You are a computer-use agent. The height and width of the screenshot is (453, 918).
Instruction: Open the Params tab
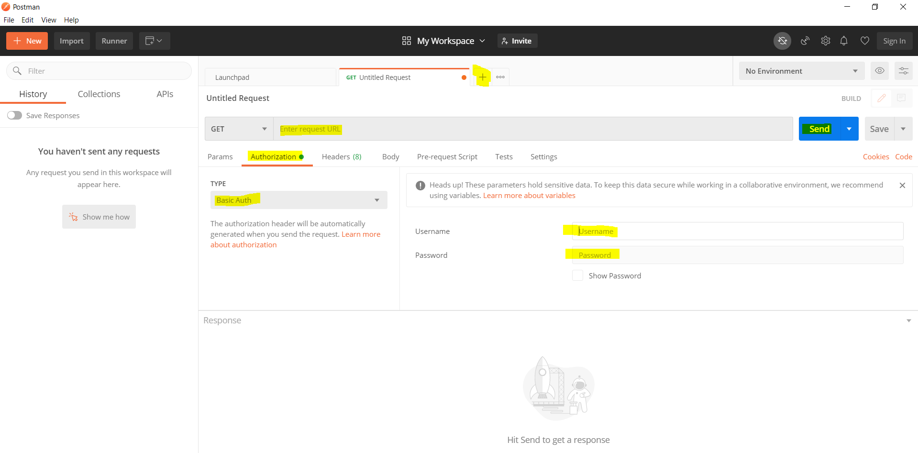pos(220,157)
